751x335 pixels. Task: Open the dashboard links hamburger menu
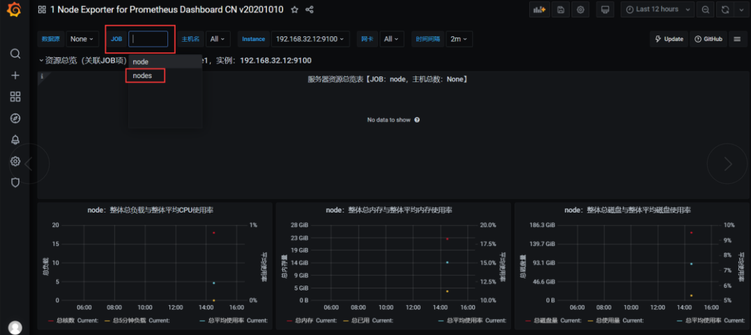pyautogui.click(x=738, y=39)
